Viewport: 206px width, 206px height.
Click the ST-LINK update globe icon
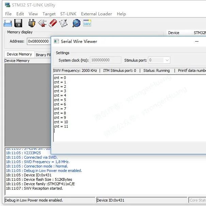76,23
